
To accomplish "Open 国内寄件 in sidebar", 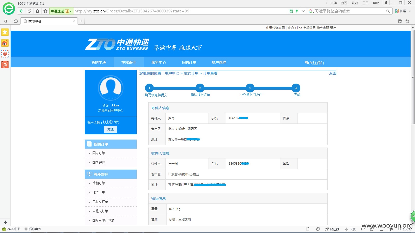I will point(99,162).
